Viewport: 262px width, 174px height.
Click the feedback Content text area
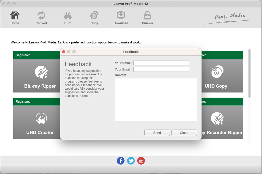click(x=156, y=100)
